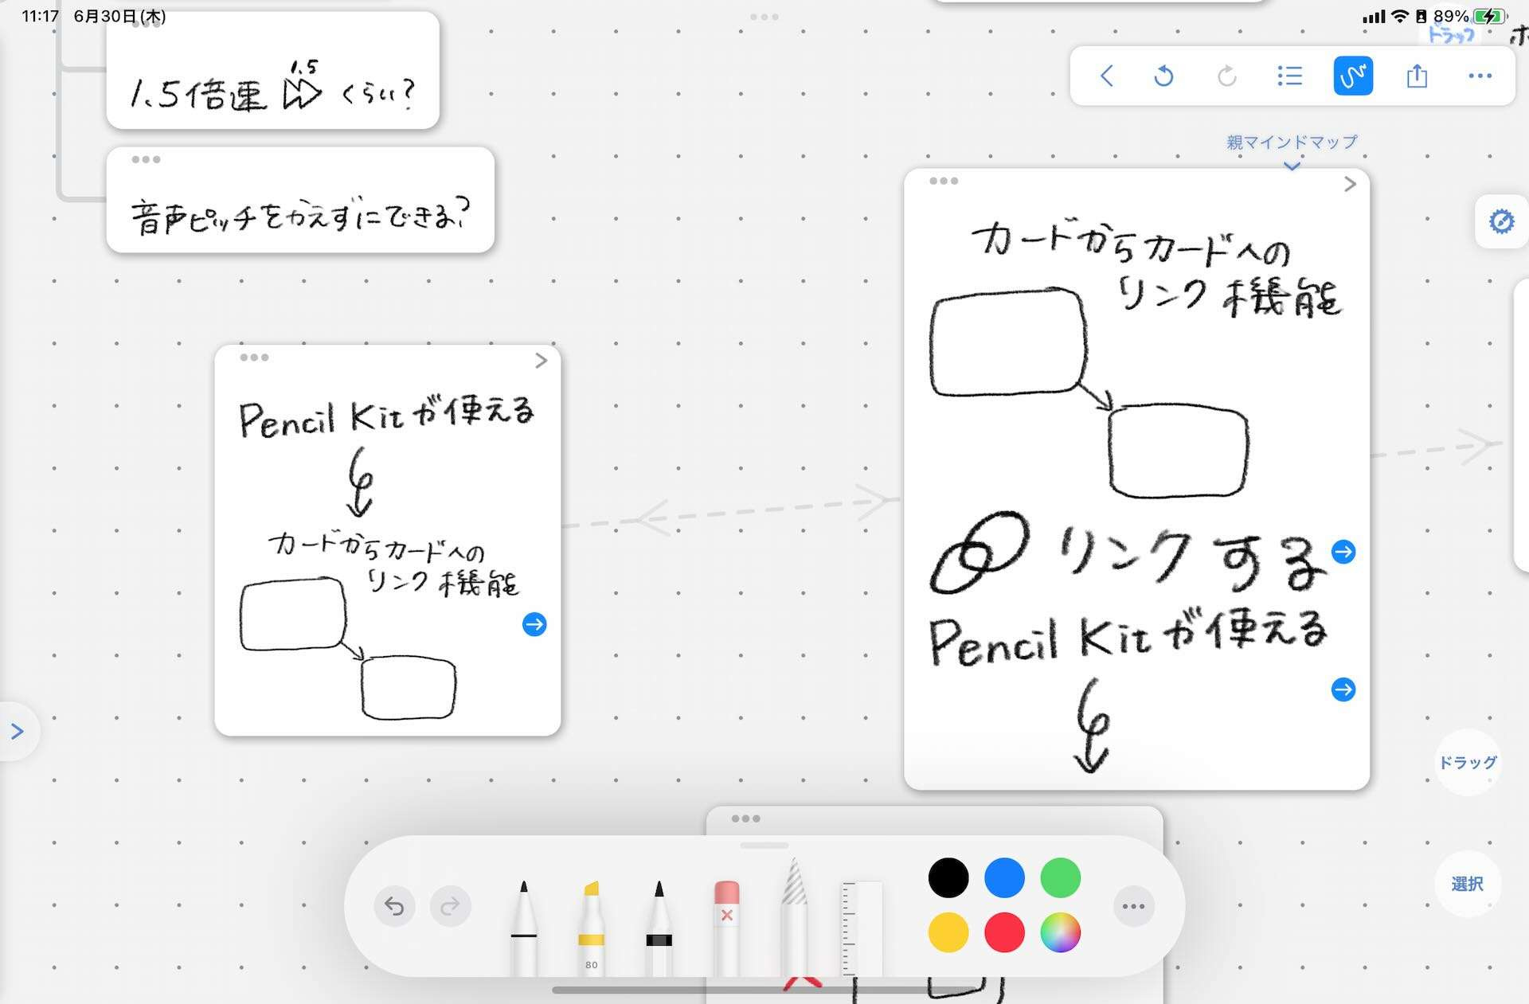Tap the battery indicator in status bar
This screenshot has height=1004, width=1529.
point(1488,16)
